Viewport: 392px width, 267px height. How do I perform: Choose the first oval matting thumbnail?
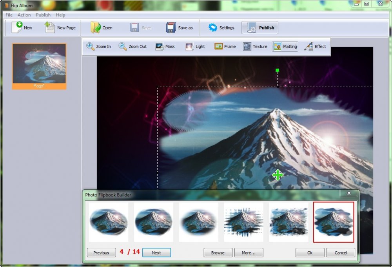[x=109, y=222]
